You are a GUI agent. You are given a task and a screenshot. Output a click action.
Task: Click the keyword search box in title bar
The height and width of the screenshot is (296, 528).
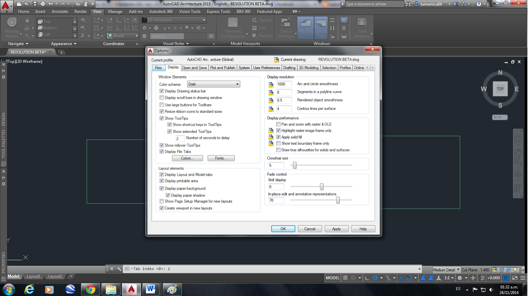point(374,4)
